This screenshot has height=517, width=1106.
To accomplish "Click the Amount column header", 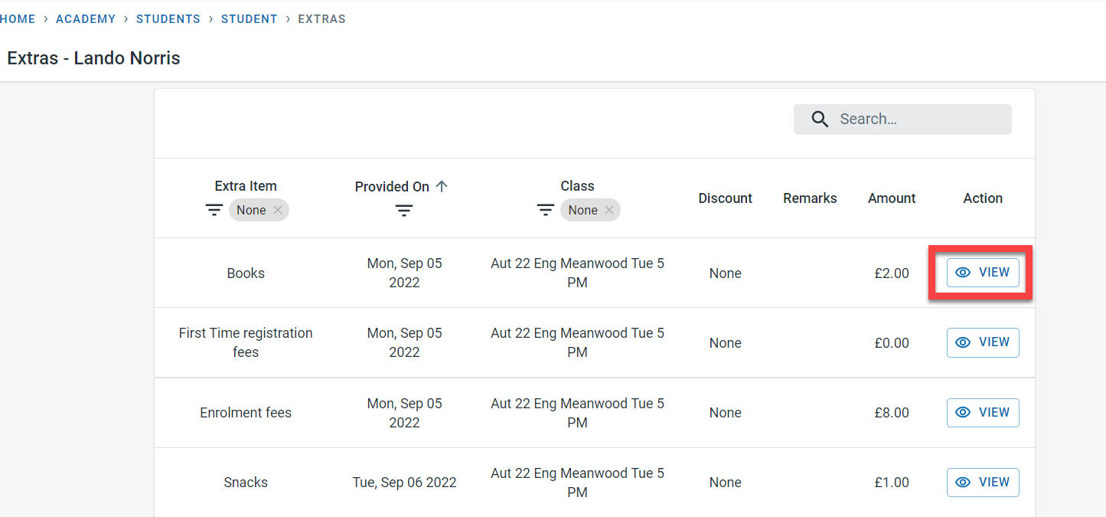I will click(892, 198).
